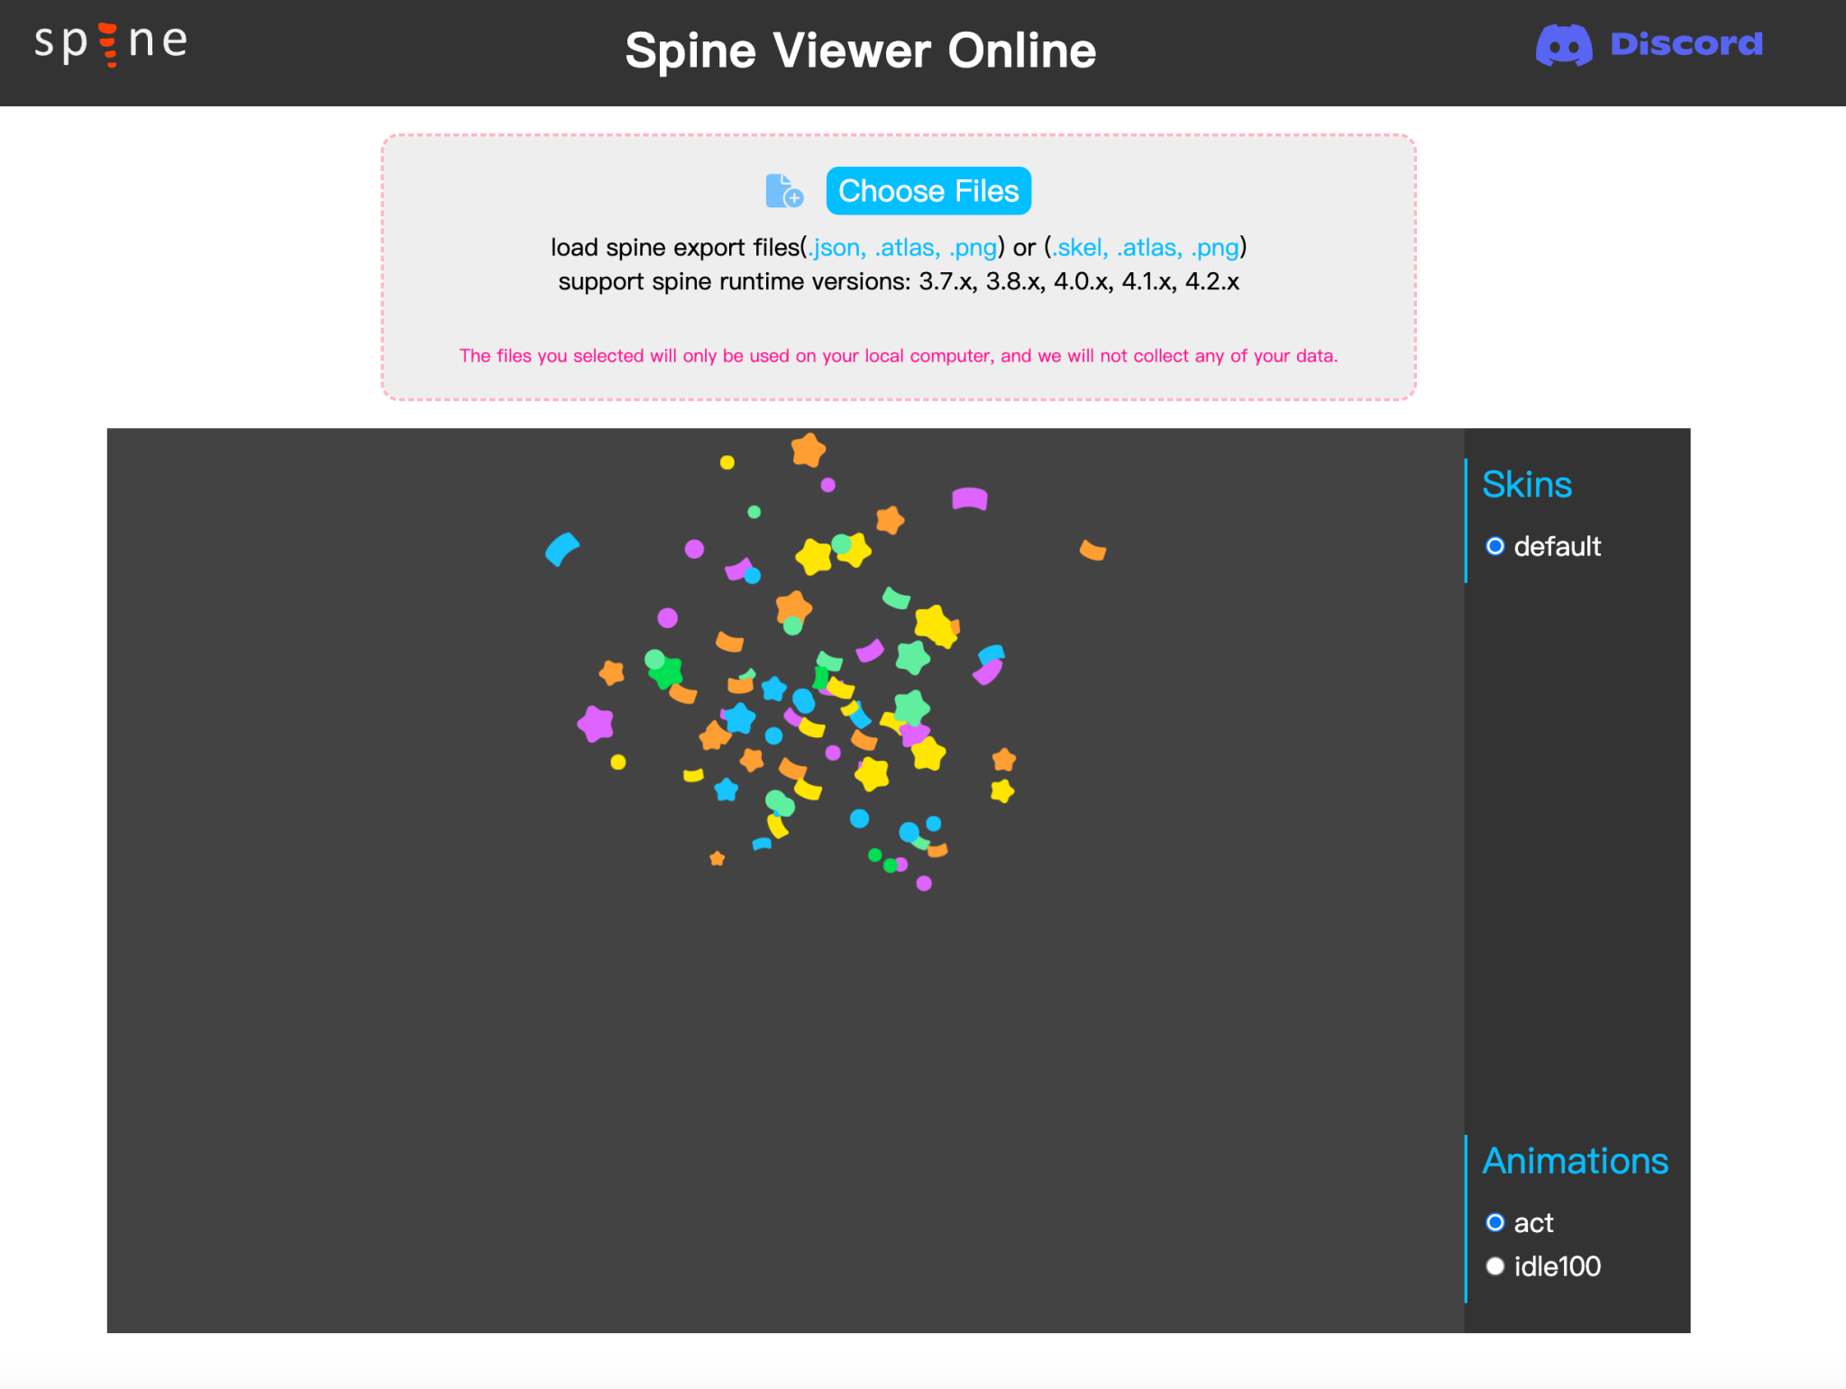Open the Discord link
The width and height of the screenshot is (1846, 1389).
tap(1649, 44)
